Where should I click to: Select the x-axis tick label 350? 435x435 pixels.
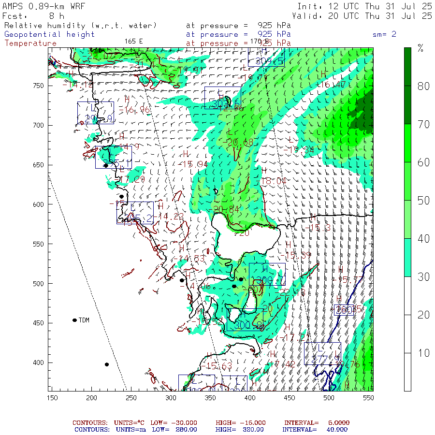[210, 398]
